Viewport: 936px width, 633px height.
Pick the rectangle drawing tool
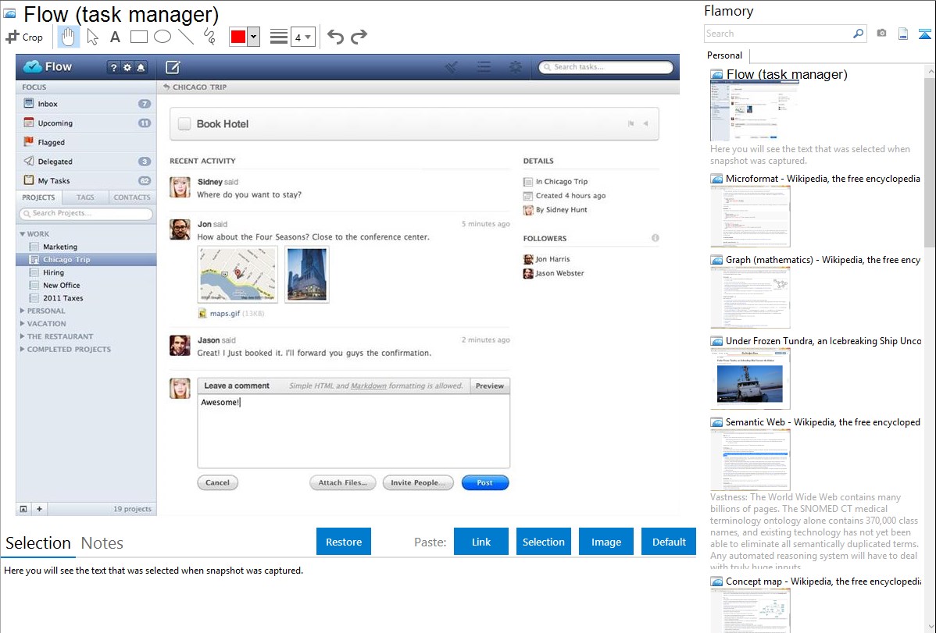click(x=138, y=37)
